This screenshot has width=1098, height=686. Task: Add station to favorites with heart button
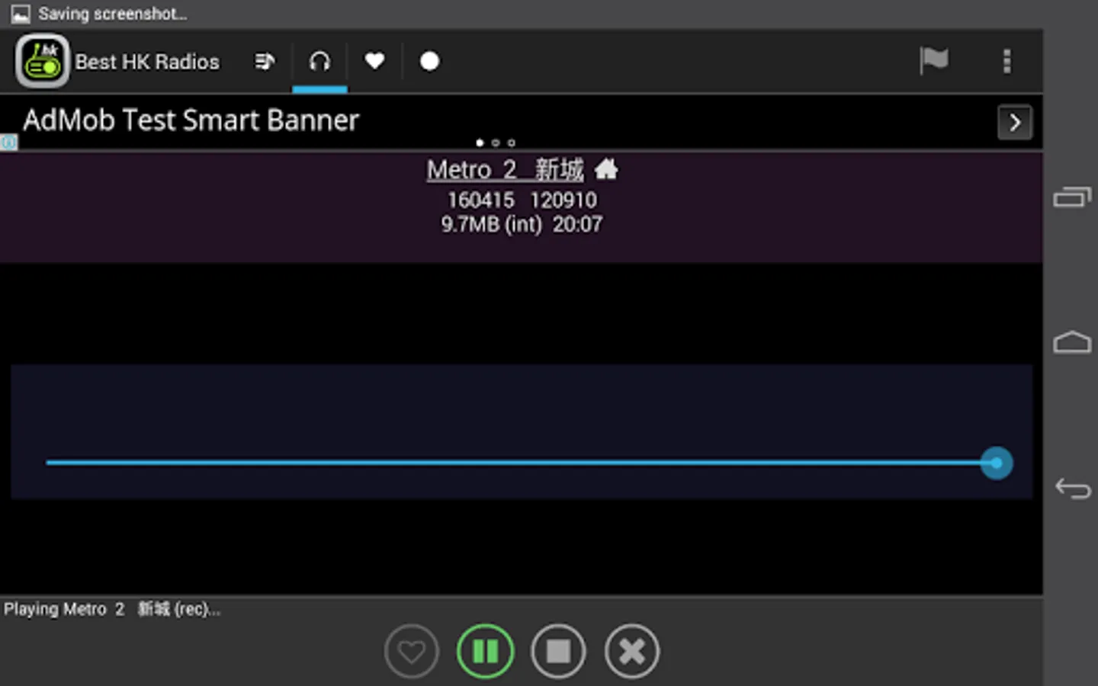point(412,651)
